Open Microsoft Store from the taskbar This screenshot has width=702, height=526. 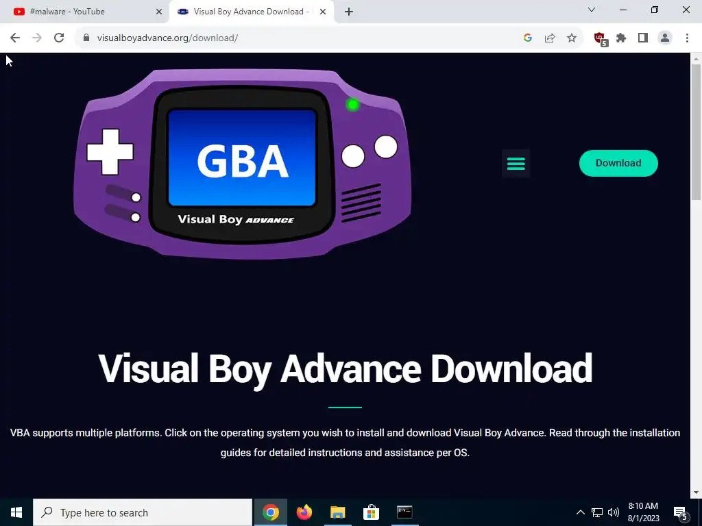(371, 512)
